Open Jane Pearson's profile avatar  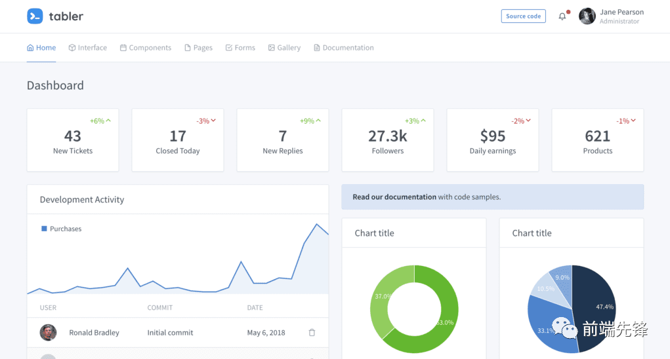[x=587, y=16]
